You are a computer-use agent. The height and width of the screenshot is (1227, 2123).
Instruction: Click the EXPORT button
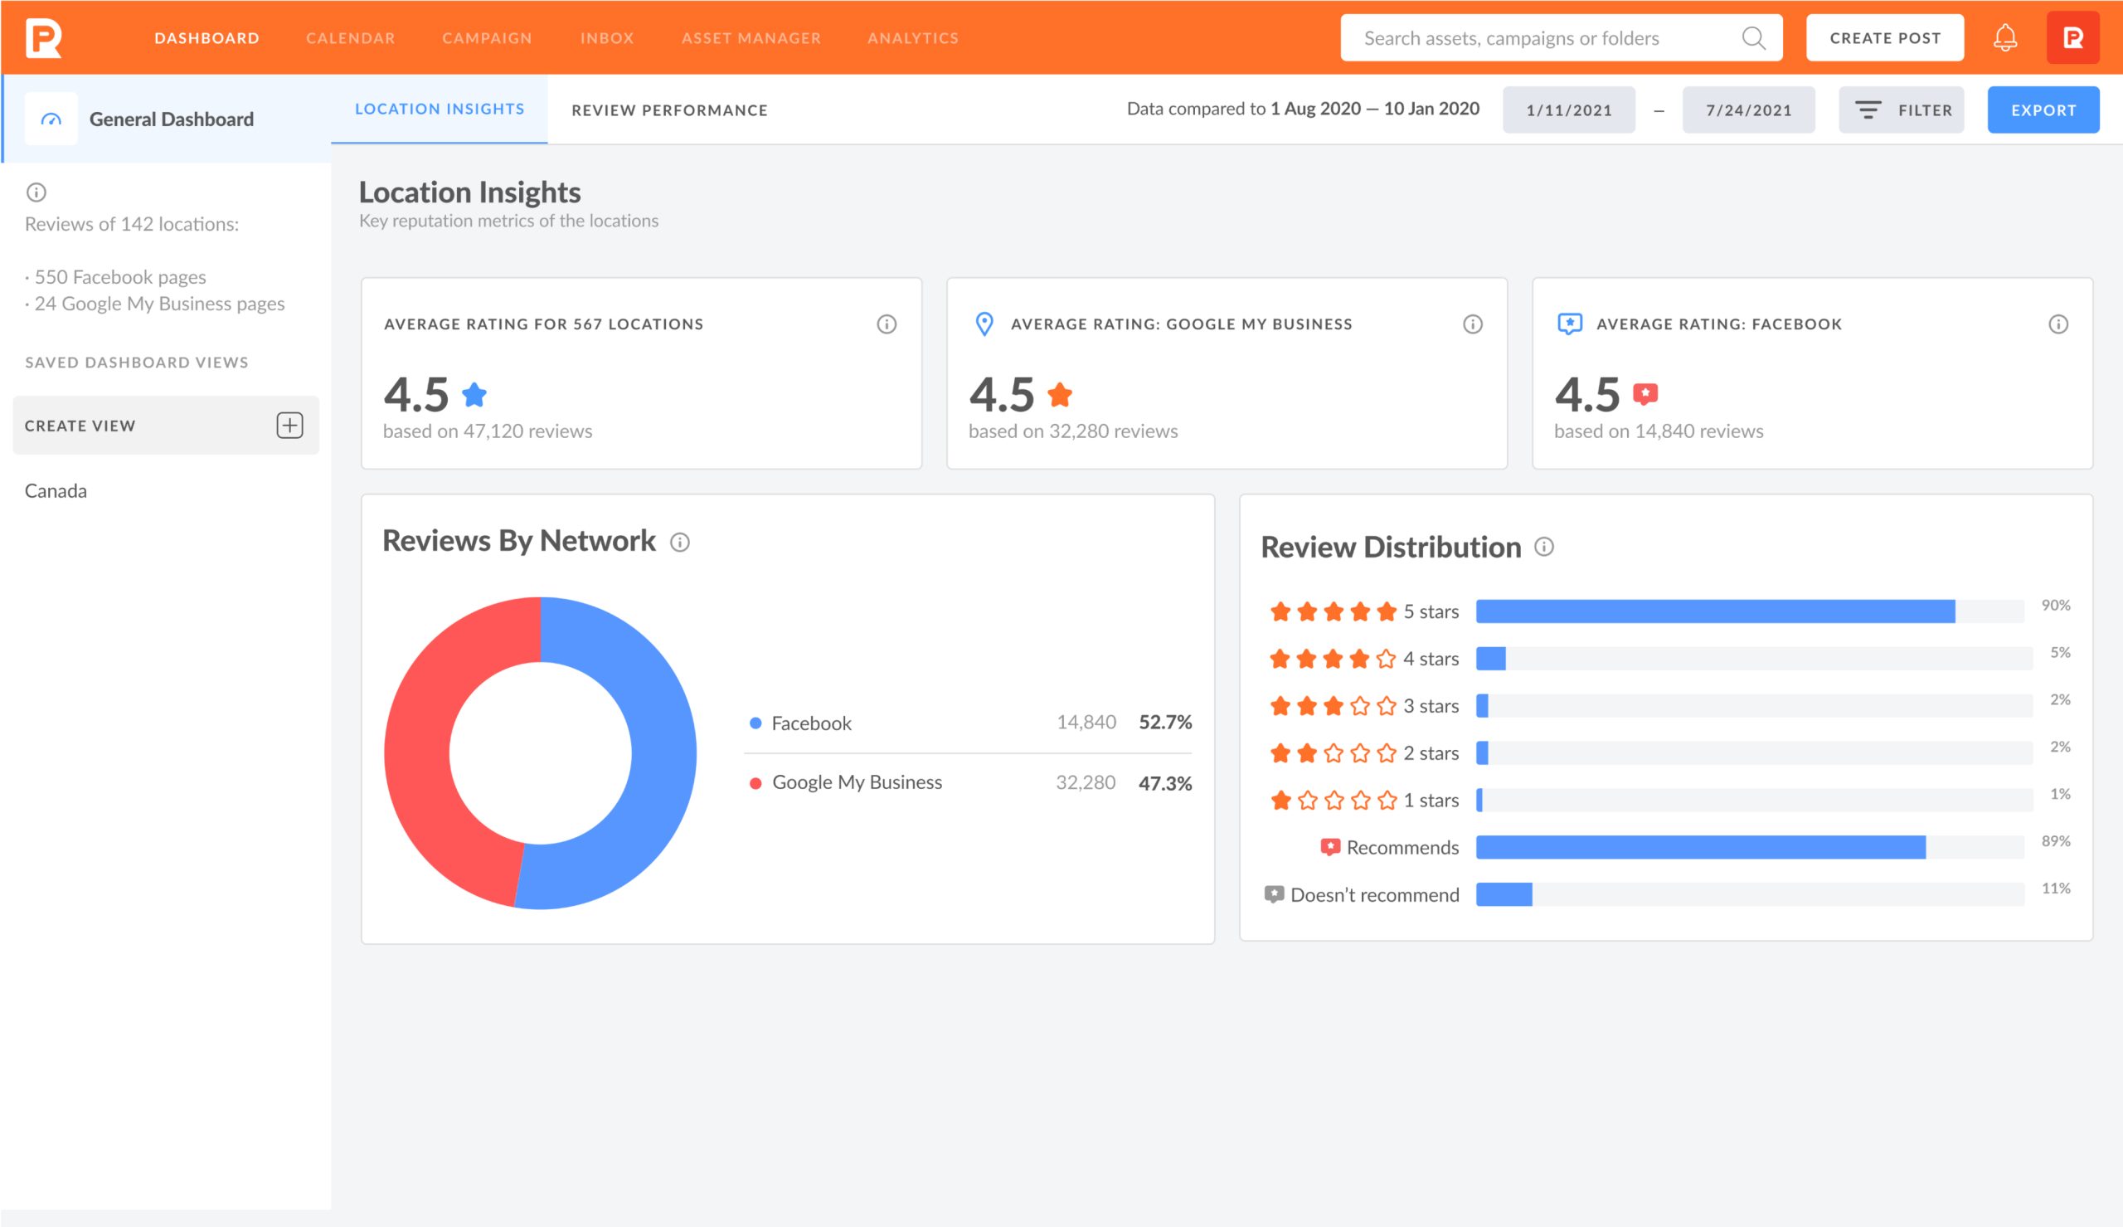2041,108
